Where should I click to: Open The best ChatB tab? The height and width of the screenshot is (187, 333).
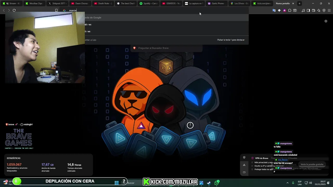125,3
